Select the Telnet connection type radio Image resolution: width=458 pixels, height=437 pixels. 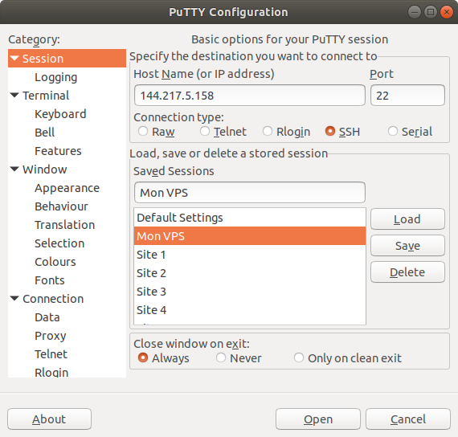pyautogui.click(x=205, y=131)
